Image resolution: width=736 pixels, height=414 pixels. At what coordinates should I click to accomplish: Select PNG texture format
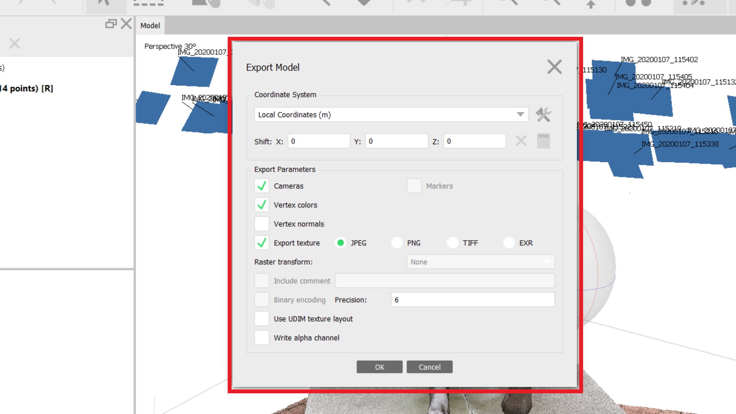[397, 243]
